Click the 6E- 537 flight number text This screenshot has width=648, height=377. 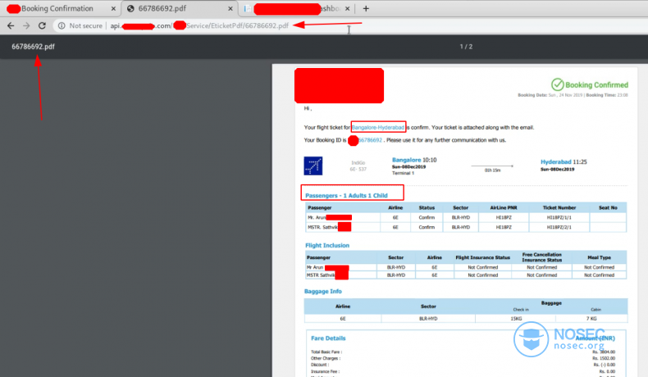[358, 170]
